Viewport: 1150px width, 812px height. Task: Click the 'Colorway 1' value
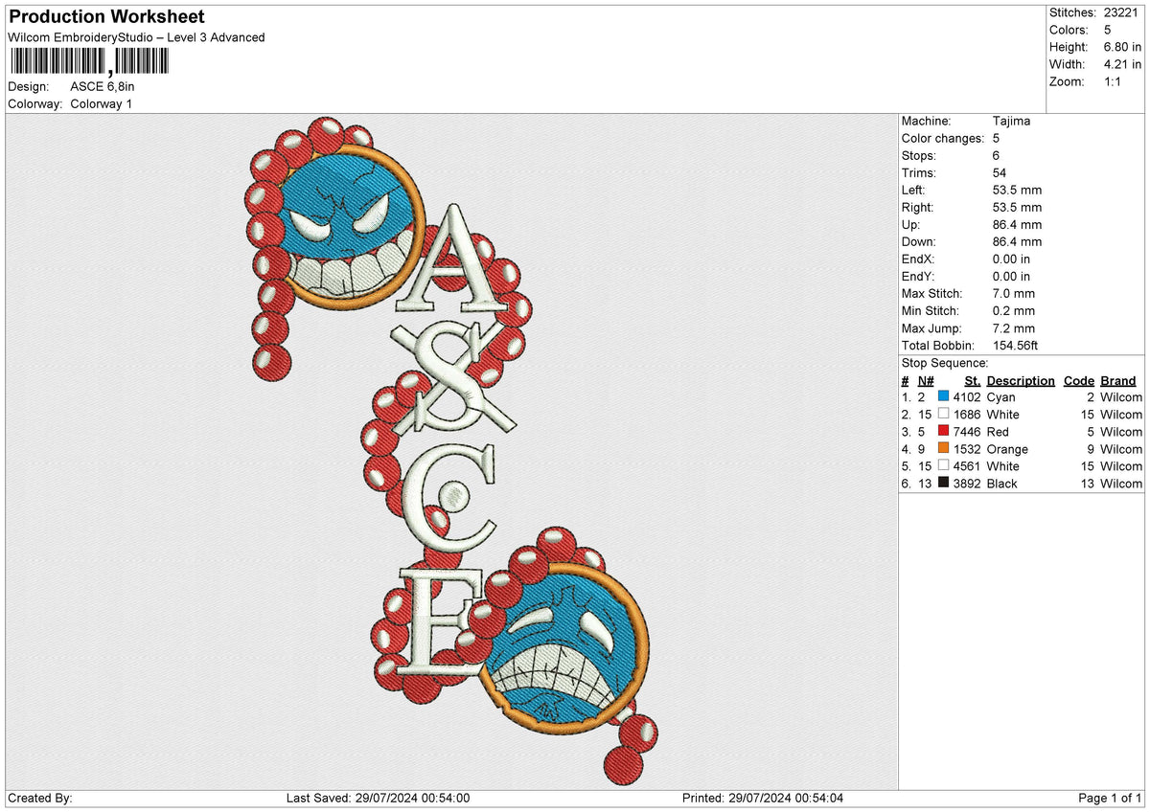pyautogui.click(x=102, y=103)
